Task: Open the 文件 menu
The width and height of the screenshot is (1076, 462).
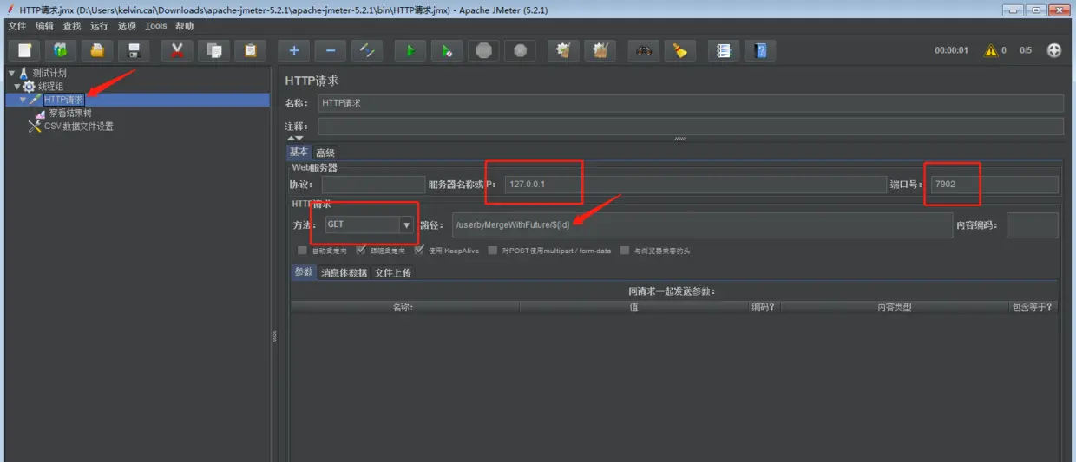Action: 16,26
